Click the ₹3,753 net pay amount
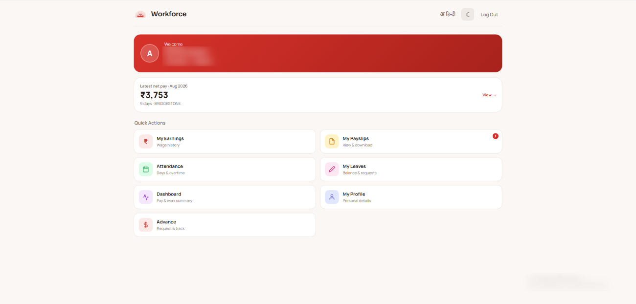636x304 pixels. tap(154, 95)
